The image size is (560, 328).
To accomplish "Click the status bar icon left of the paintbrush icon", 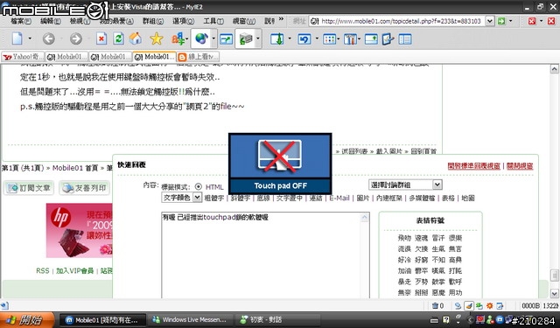I will point(458,305).
